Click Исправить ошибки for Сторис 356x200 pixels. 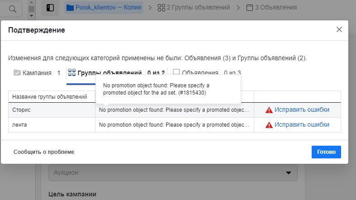[302, 110]
